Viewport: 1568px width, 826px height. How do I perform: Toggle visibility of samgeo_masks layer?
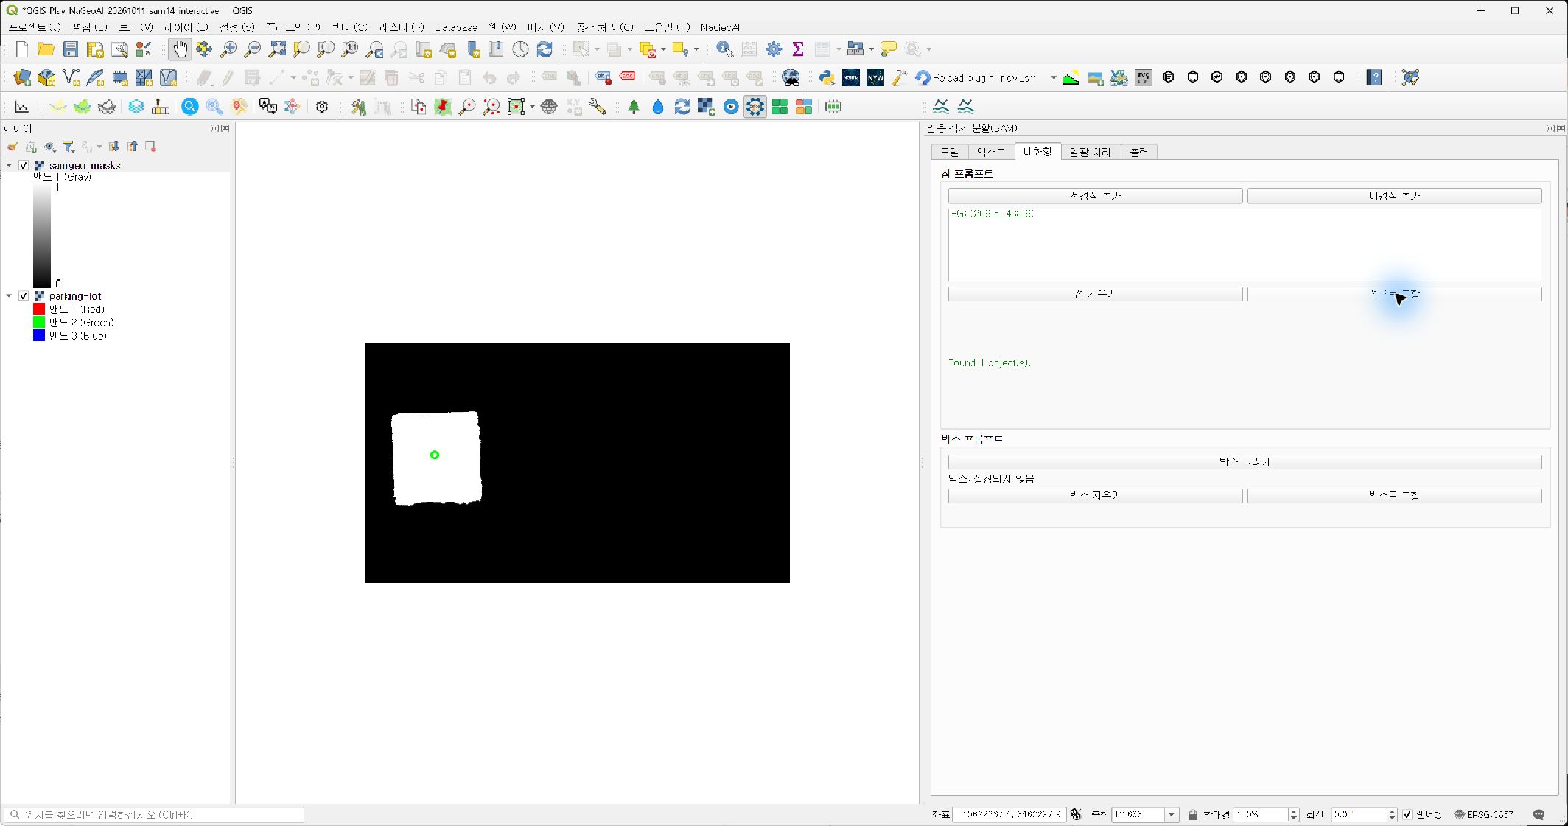[x=24, y=165]
